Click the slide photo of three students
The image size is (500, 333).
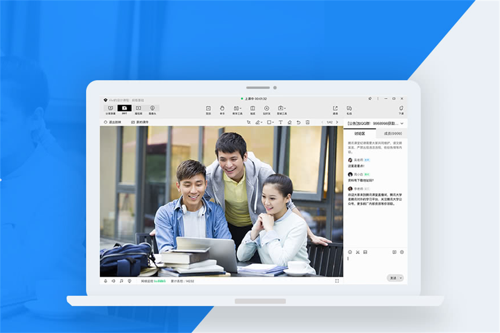point(221,201)
